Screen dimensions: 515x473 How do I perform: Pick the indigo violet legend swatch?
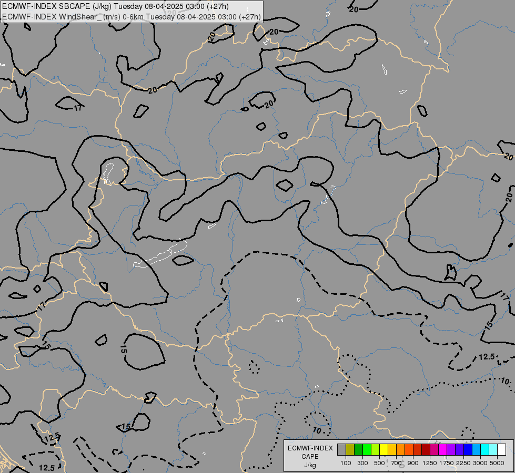[x=459, y=450]
